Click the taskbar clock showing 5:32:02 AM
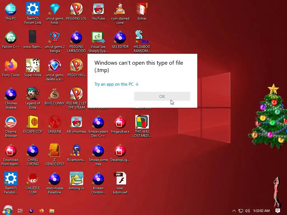Viewport: 287px width, 215px height. pyautogui.click(x=261, y=211)
